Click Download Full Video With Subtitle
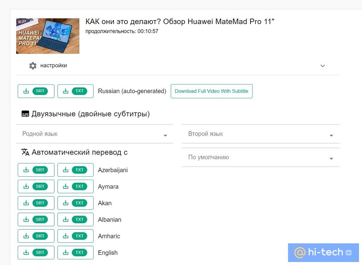 212,91
